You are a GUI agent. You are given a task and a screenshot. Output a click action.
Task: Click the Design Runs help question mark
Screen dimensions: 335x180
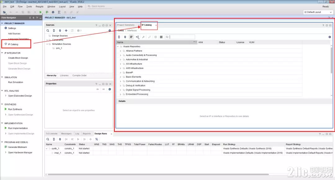(319, 134)
